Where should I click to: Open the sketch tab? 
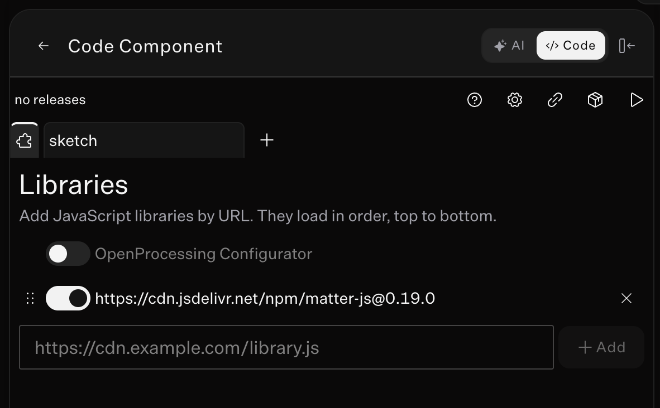pos(144,140)
